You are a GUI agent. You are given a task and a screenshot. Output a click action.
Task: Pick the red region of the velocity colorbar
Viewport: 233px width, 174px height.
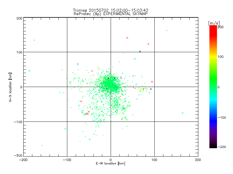click(213, 31)
